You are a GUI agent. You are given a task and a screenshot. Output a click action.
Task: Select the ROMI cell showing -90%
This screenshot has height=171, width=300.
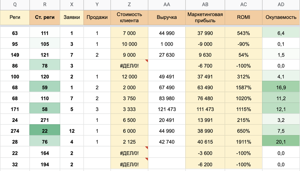coord(243,44)
